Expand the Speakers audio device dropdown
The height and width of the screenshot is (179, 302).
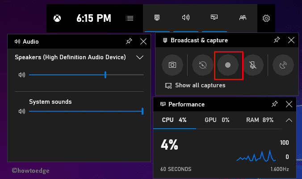point(139,57)
